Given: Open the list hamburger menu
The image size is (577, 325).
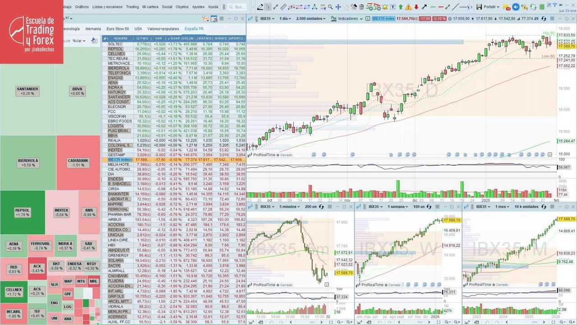Looking at the screenshot, I should point(222,19).
